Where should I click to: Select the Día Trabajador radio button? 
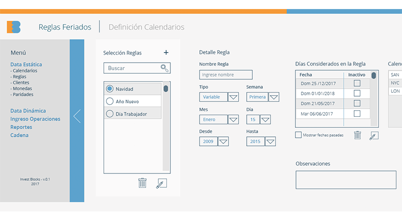click(110, 114)
